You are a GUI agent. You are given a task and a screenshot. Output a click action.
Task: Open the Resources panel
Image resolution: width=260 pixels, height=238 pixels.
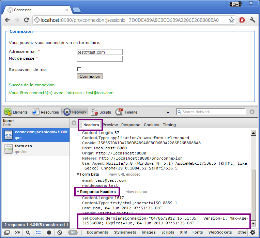46,112
